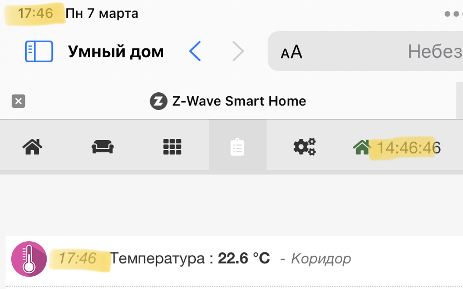Image resolution: width=463 pixels, height=289 pixels.
Task: Open the Rooms view sofa icon
Action: (x=102, y=147)
